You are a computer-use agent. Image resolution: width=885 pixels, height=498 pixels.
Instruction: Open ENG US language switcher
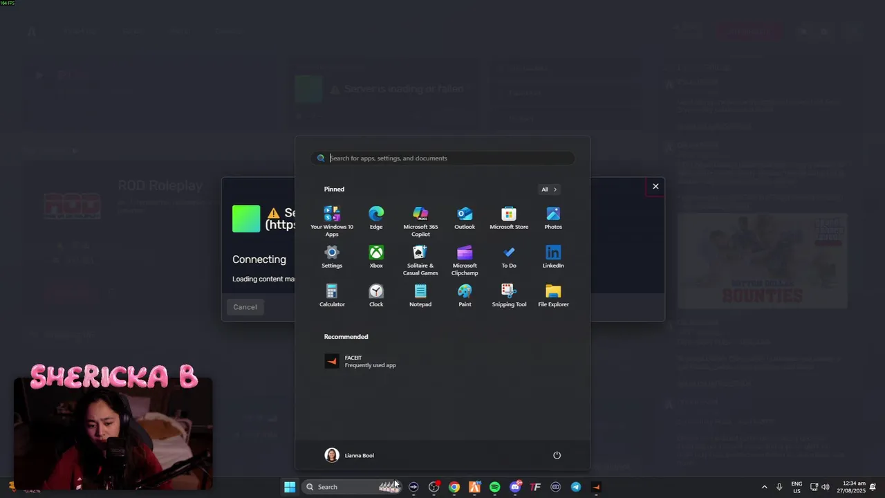coord(796,487)
